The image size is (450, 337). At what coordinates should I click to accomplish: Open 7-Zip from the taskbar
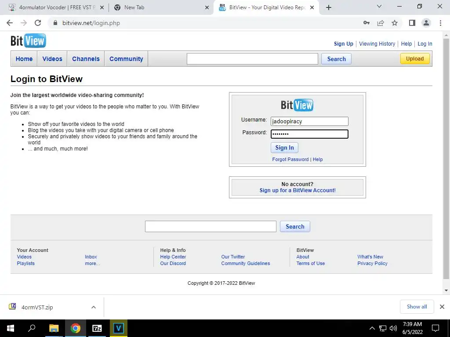pos(97,328)
